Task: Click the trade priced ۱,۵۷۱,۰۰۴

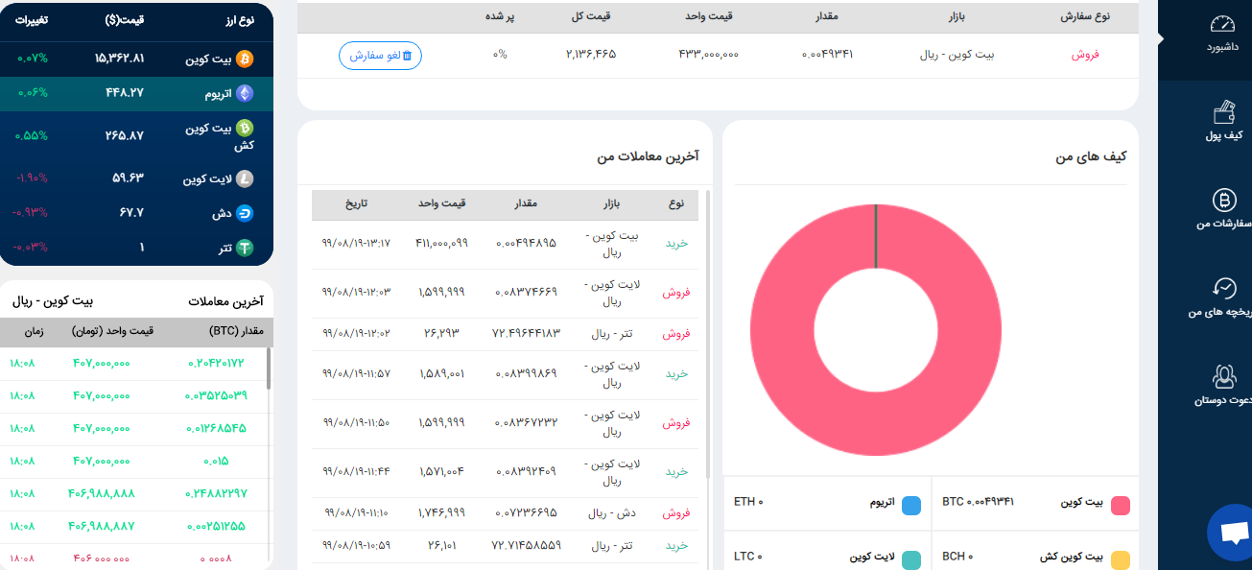Action: (x=442, y=471)
